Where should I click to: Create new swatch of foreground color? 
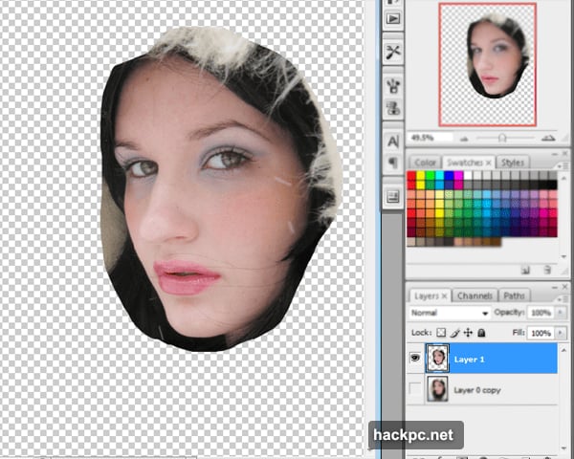[525, 271]
